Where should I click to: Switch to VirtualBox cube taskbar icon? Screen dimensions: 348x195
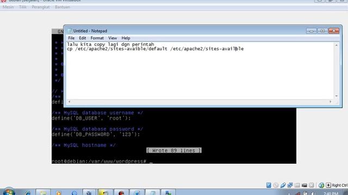pos(89,193)
